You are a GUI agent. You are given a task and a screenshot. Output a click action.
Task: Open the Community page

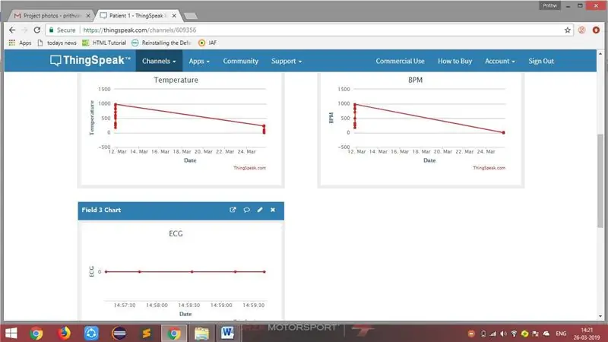coord(240,61)
